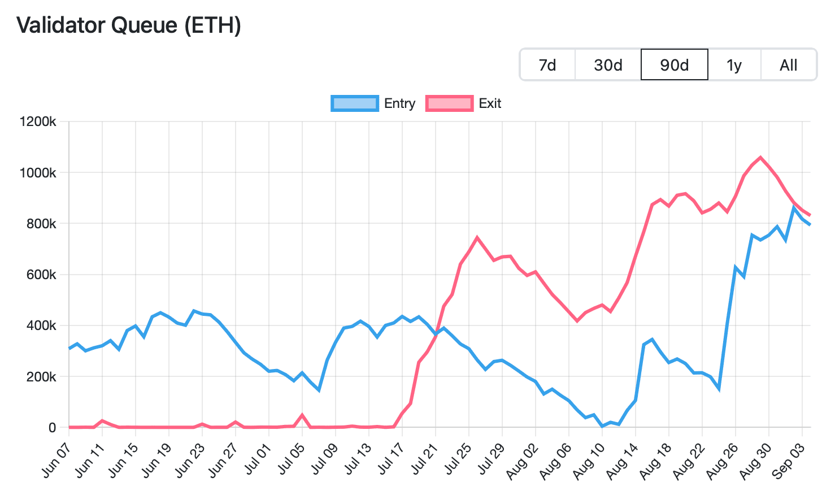Select the 7d time range

coord(548,64)
